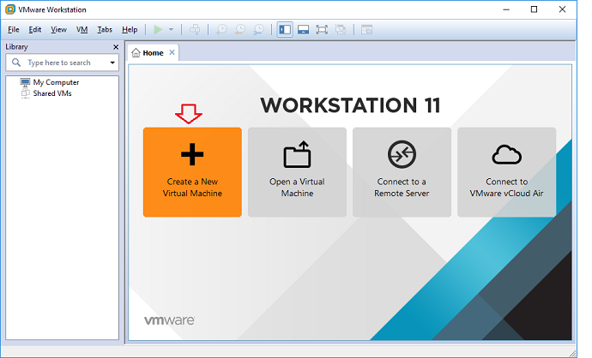Toggle the thumbnail bar toolbar icon

(x=303, y=29)
